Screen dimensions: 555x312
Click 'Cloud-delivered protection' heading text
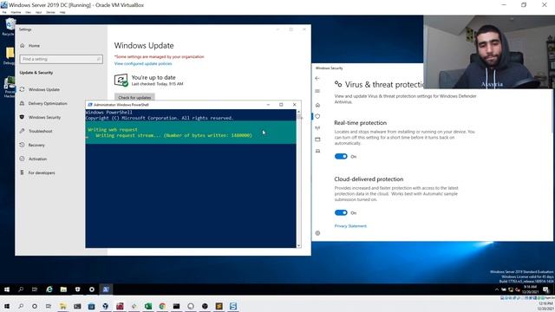pyautogui.click(x=369, y=179)
